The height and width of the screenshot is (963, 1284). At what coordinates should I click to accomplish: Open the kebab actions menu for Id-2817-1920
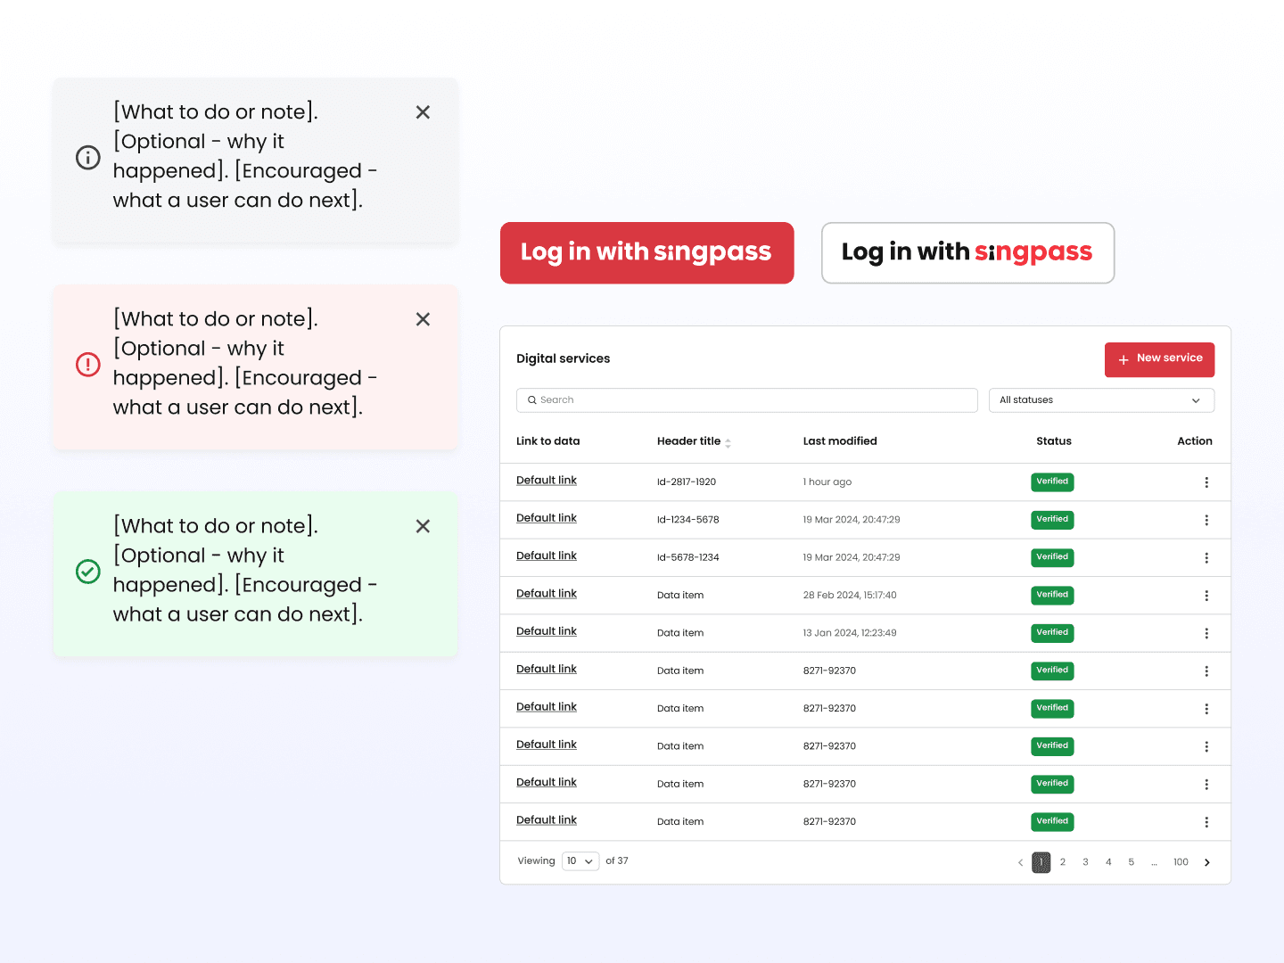pyautogui.click(x=1206, y=481)
